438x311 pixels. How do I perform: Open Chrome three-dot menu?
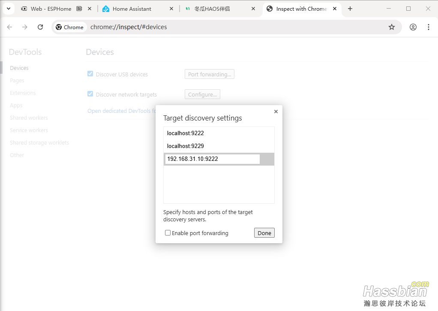(x=428, y=27)
